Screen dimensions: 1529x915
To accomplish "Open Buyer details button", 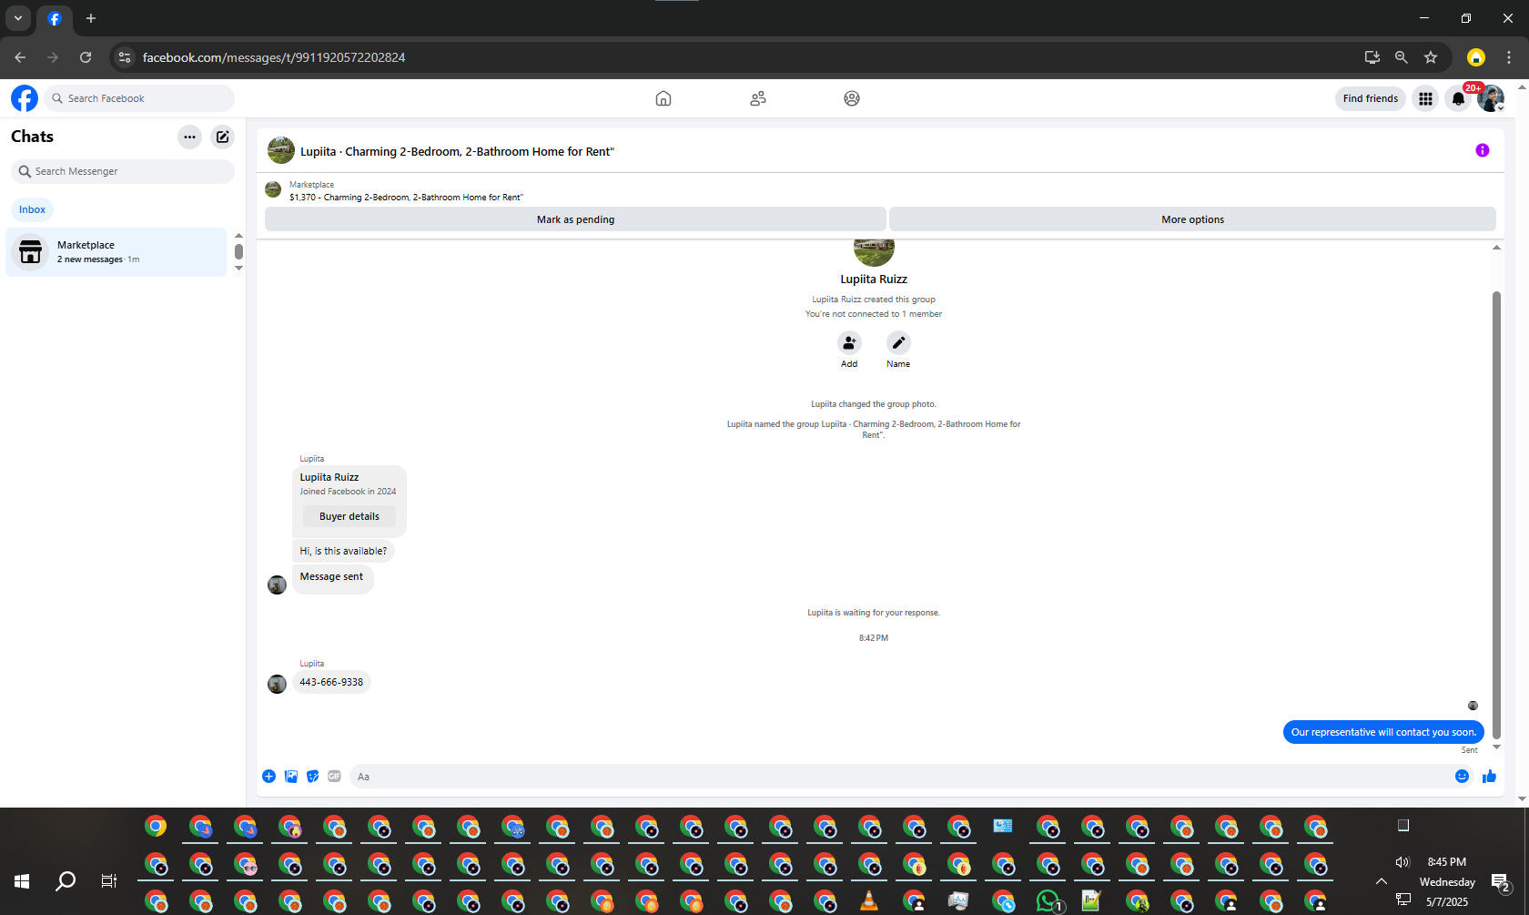I will pos(349,516).
